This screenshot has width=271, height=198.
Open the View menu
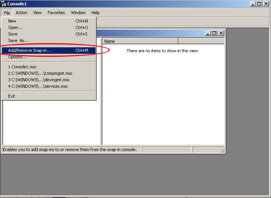click(x=37, y=13)
